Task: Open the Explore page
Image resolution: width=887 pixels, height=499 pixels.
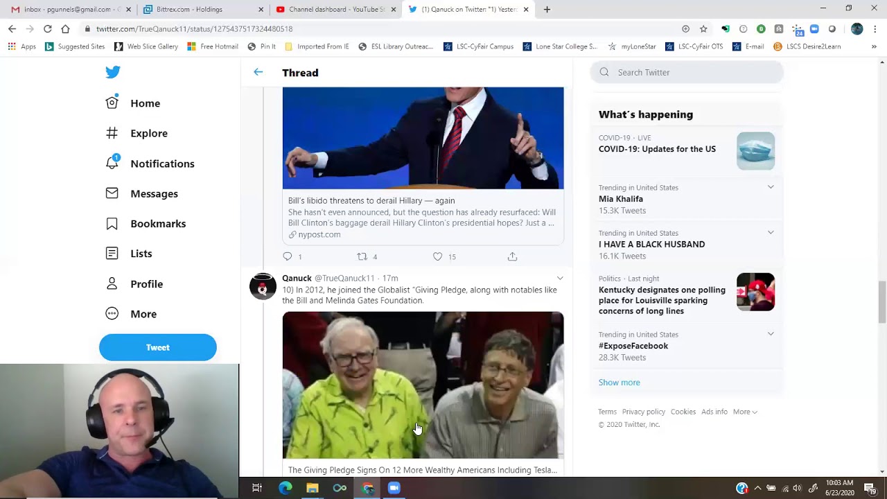Action: [x=137, y=133]
